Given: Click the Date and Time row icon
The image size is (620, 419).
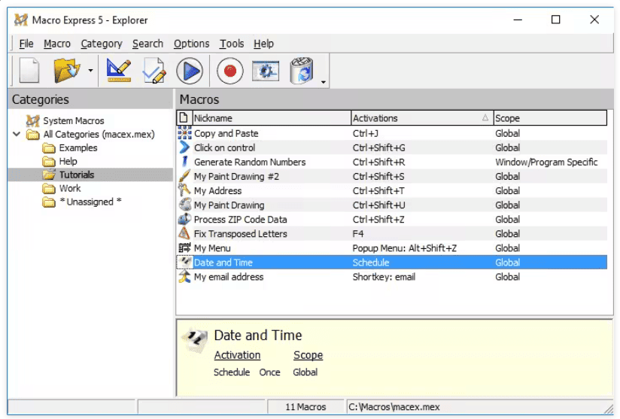Looking at the screenshot, I should point(184,262).
